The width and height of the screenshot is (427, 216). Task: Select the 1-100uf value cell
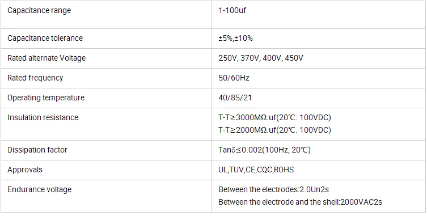pos(319,15)
